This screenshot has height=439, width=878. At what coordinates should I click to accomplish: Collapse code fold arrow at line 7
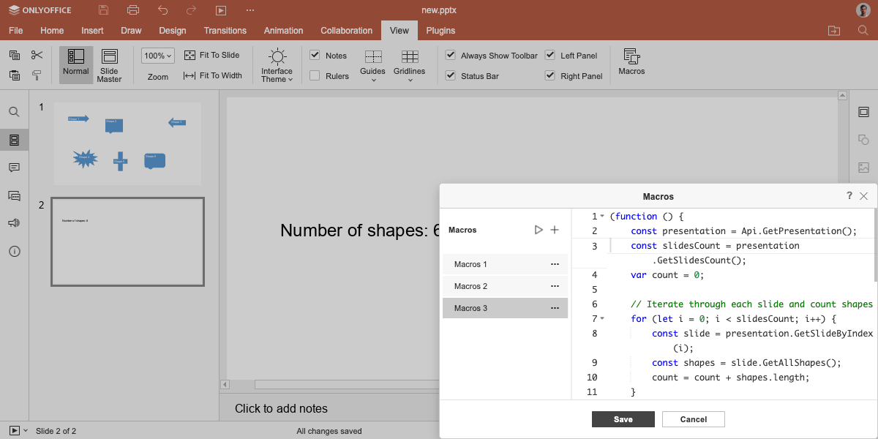(602, 319)
